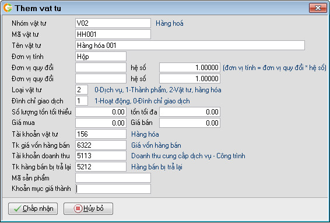Viewport: 330px width, 223px height.
Task: Click the Hủy bỏ button
Action: 88,208
